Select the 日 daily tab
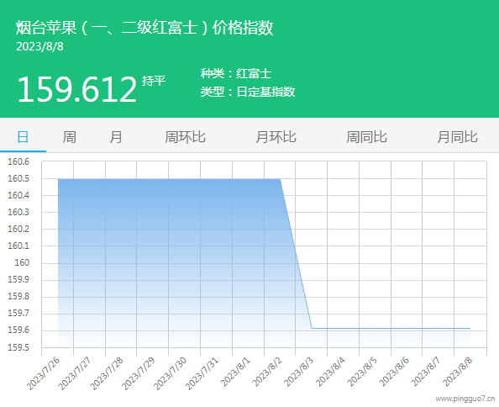Screen dimensions: 499x407 coord(23,137)
